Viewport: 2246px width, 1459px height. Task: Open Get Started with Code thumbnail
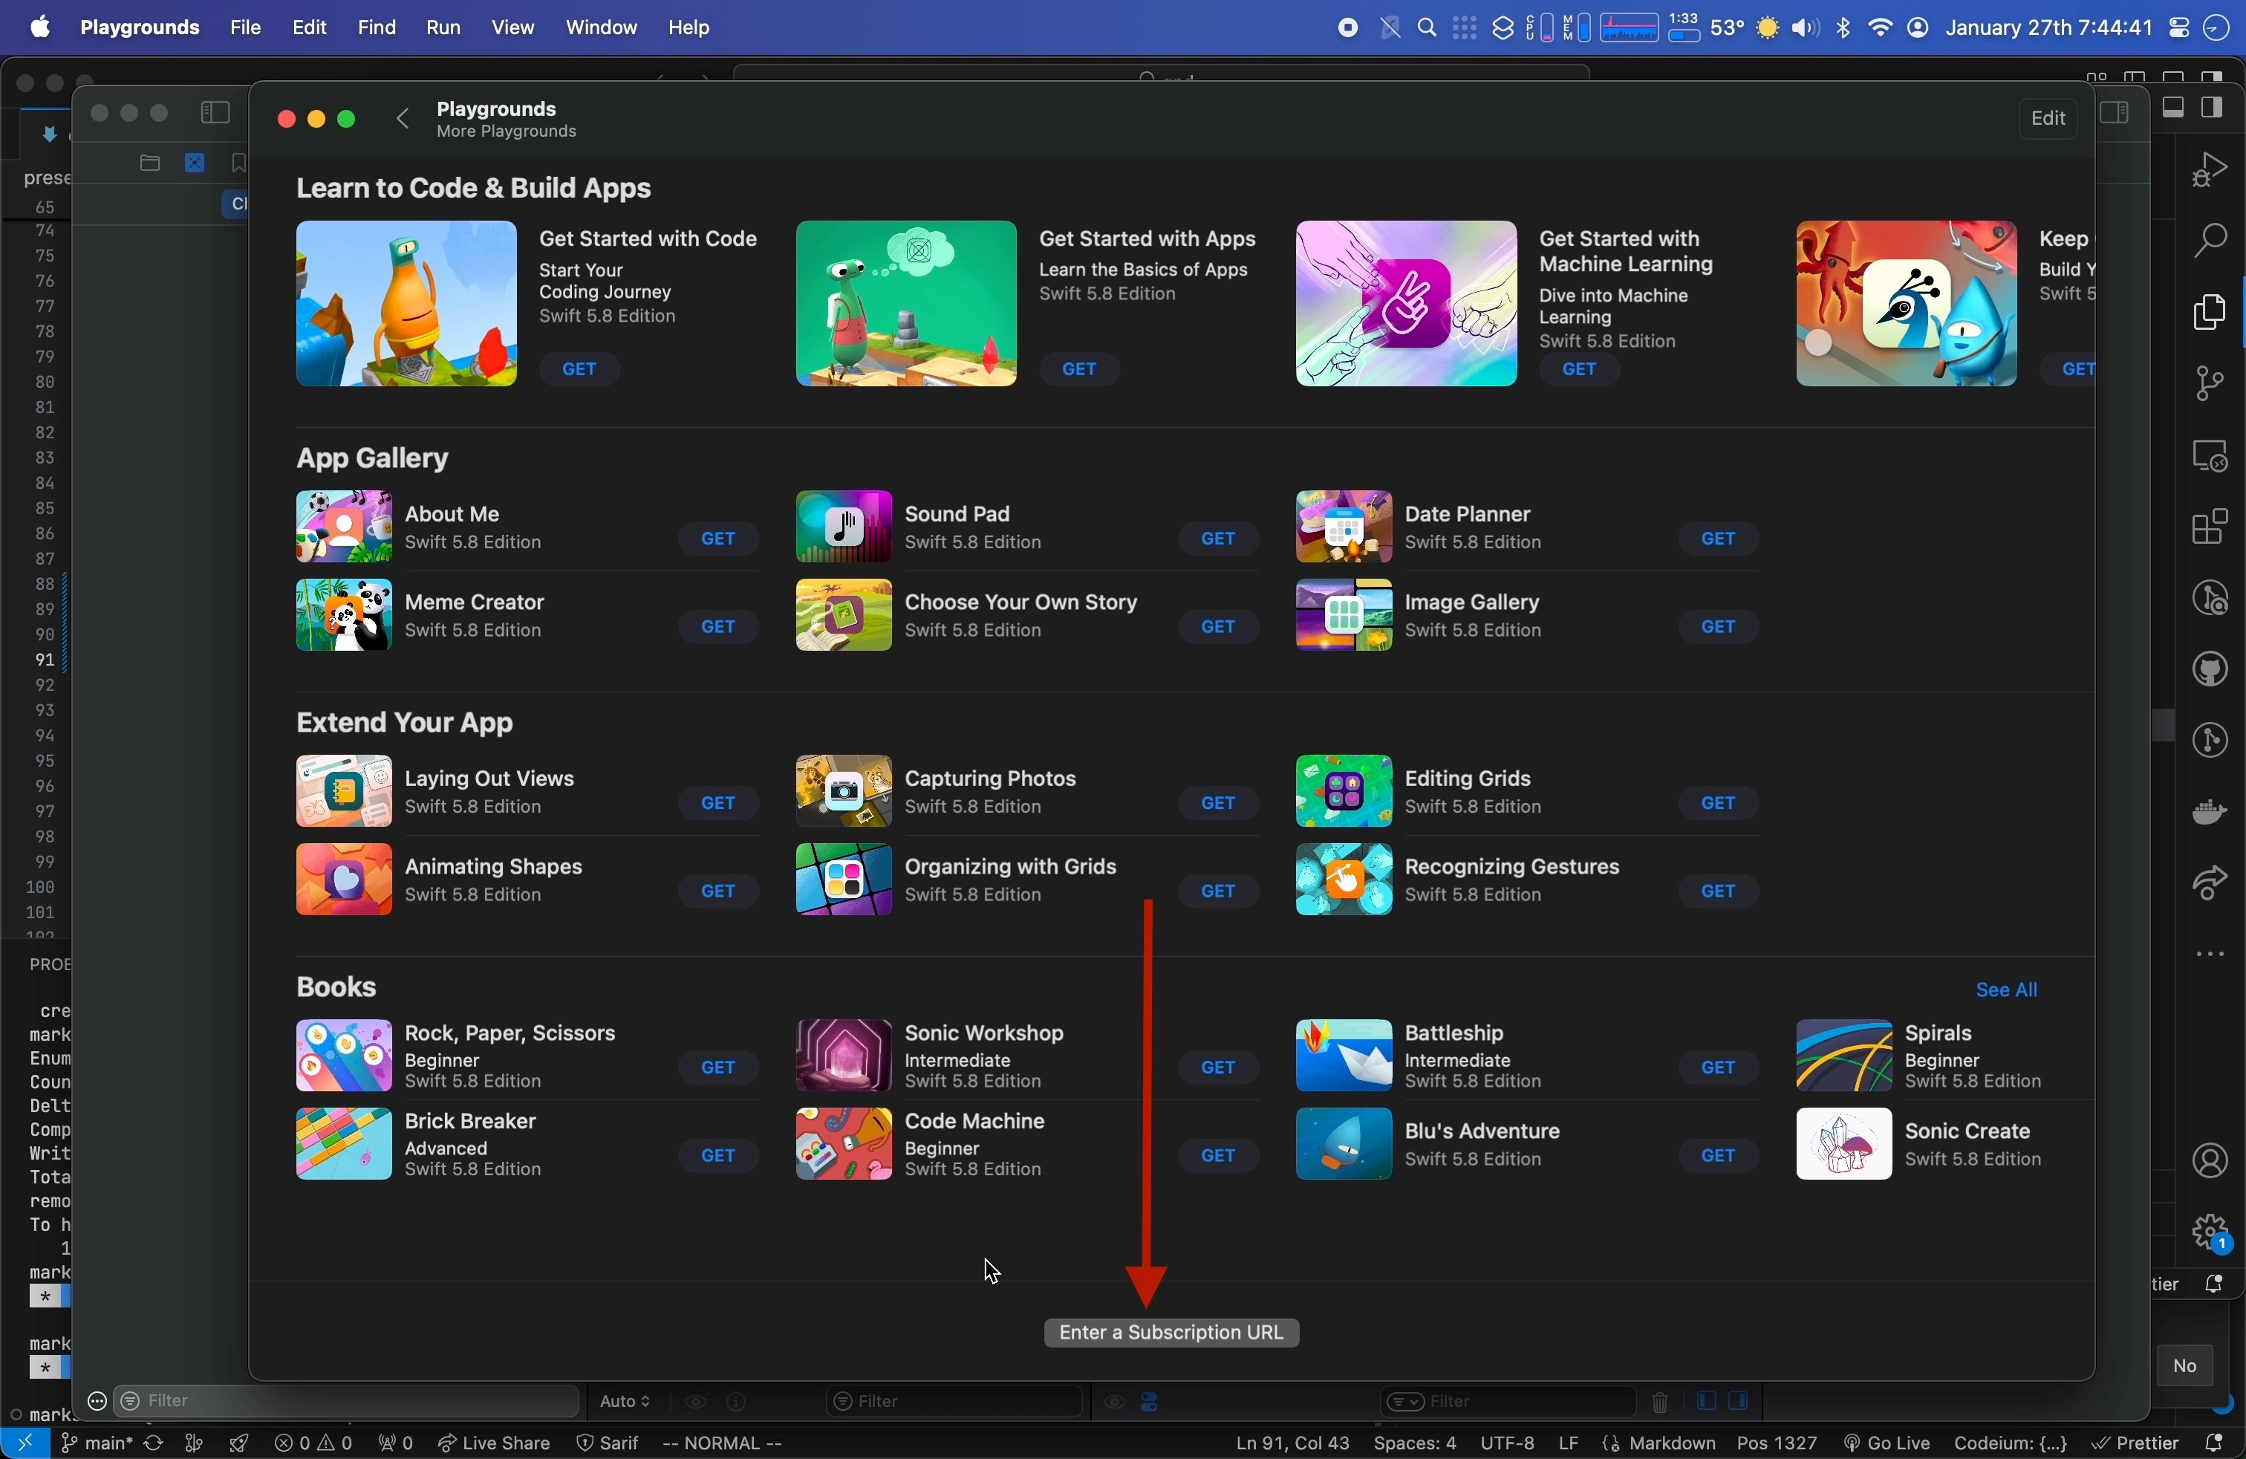coord(407,304)
